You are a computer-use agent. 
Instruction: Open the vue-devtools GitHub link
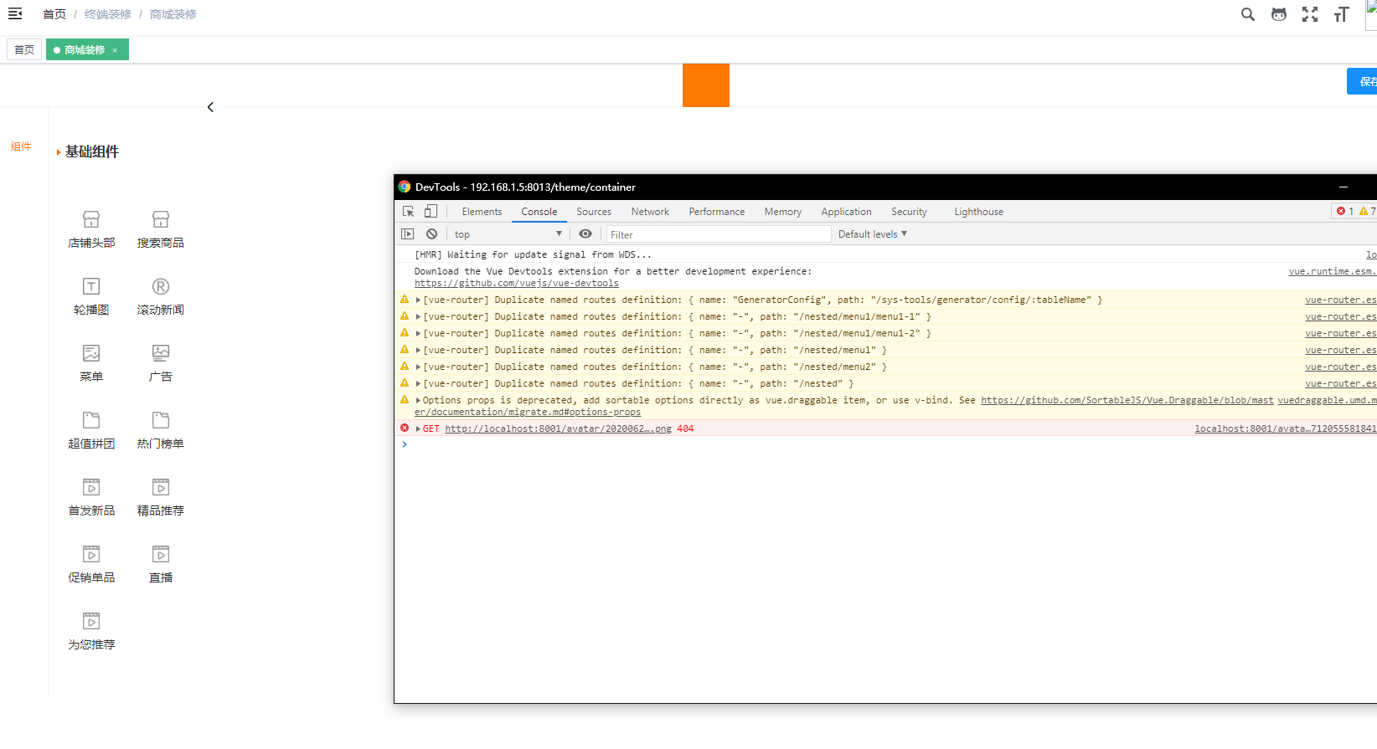pyautogui.click(x=516, y=284)
